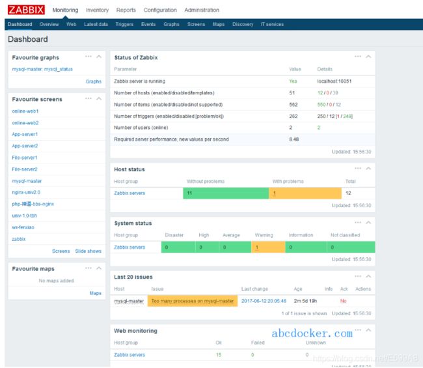Screen dimensions: 423x368
Task: Click the 2017-06-12 20:05:46 last change link
Action: (264, 301)
